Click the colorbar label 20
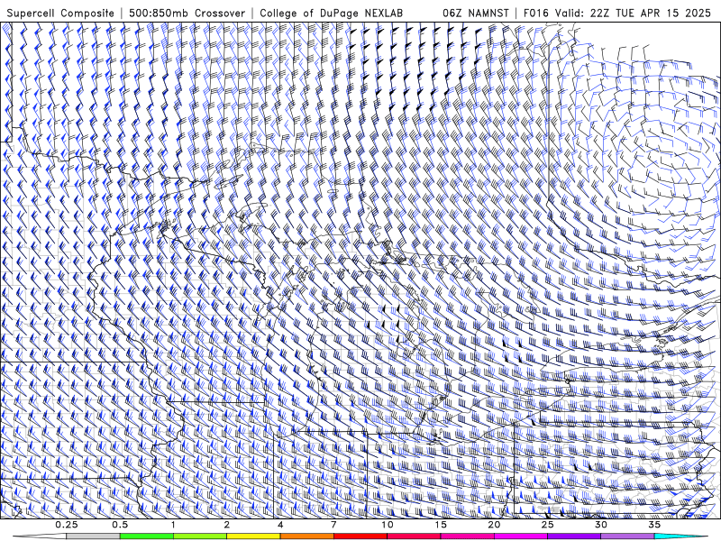721x541 pixels. tap(494, 525)
